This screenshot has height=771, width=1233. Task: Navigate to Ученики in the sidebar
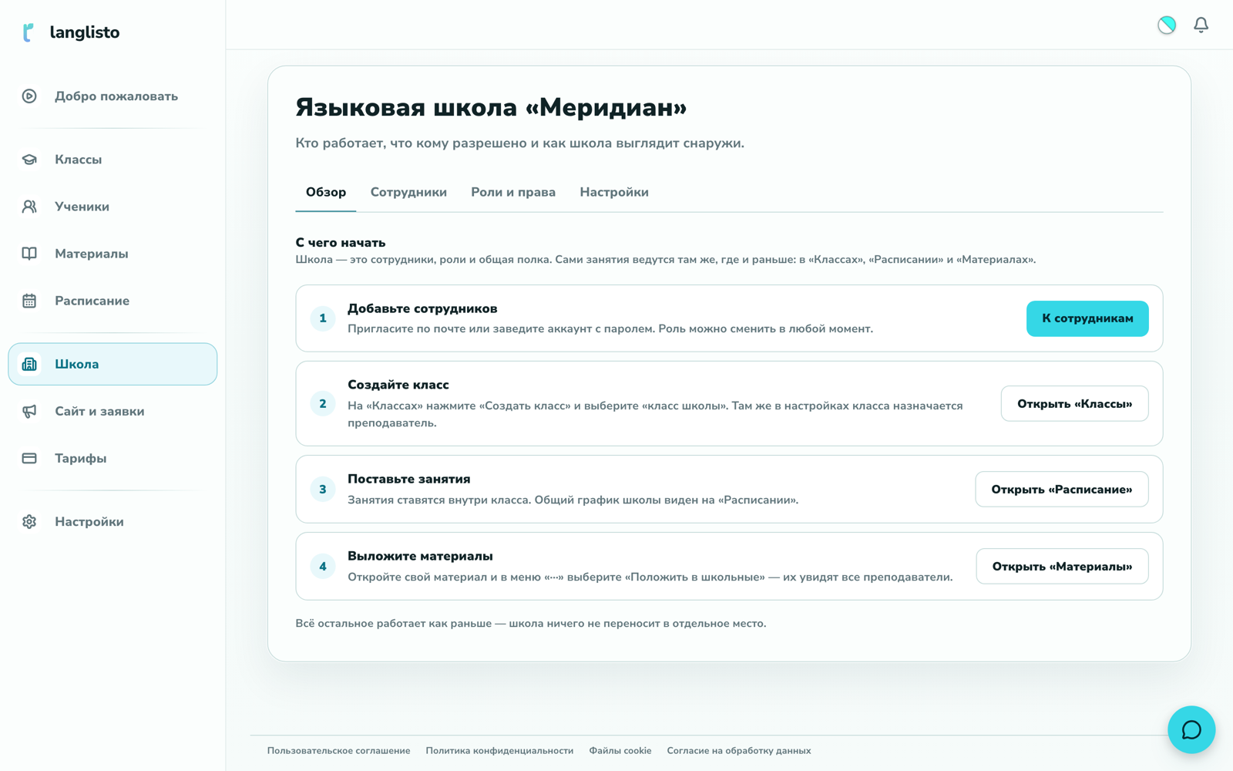[113, 207]
